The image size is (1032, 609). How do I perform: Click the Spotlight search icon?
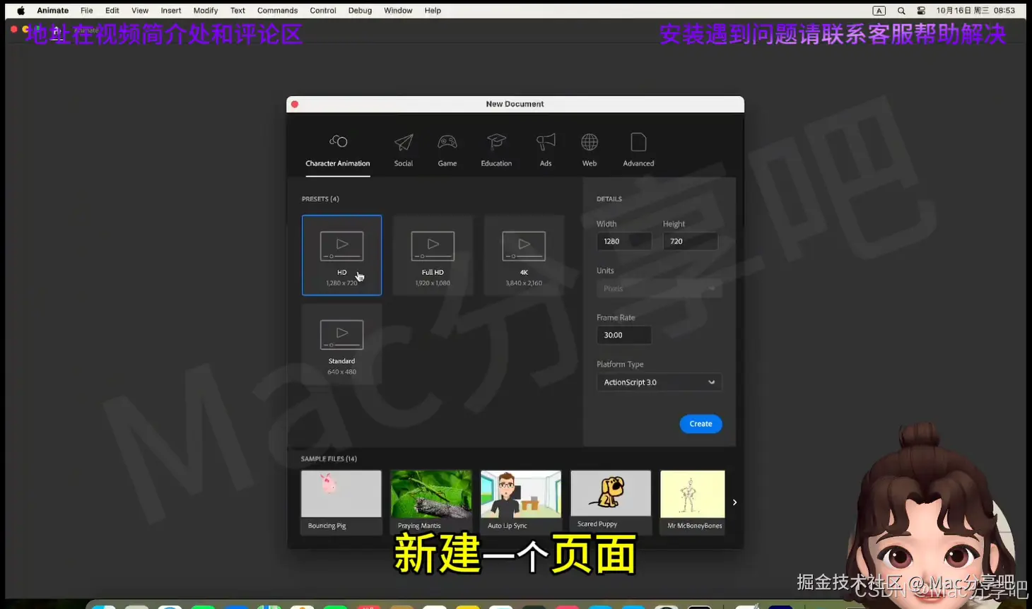(x=901, y=10)
